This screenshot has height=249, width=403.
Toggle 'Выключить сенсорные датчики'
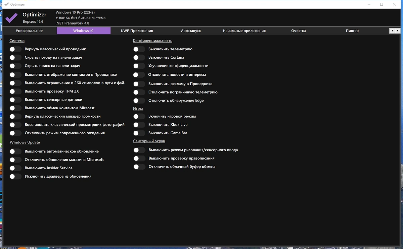15,100
